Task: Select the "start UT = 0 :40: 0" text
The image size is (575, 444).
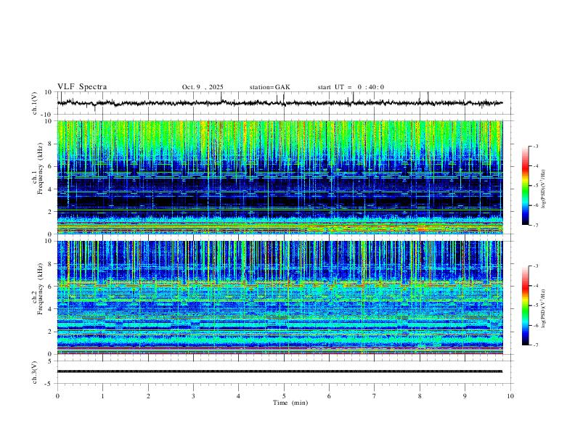Action: click(x=351, y=87)
